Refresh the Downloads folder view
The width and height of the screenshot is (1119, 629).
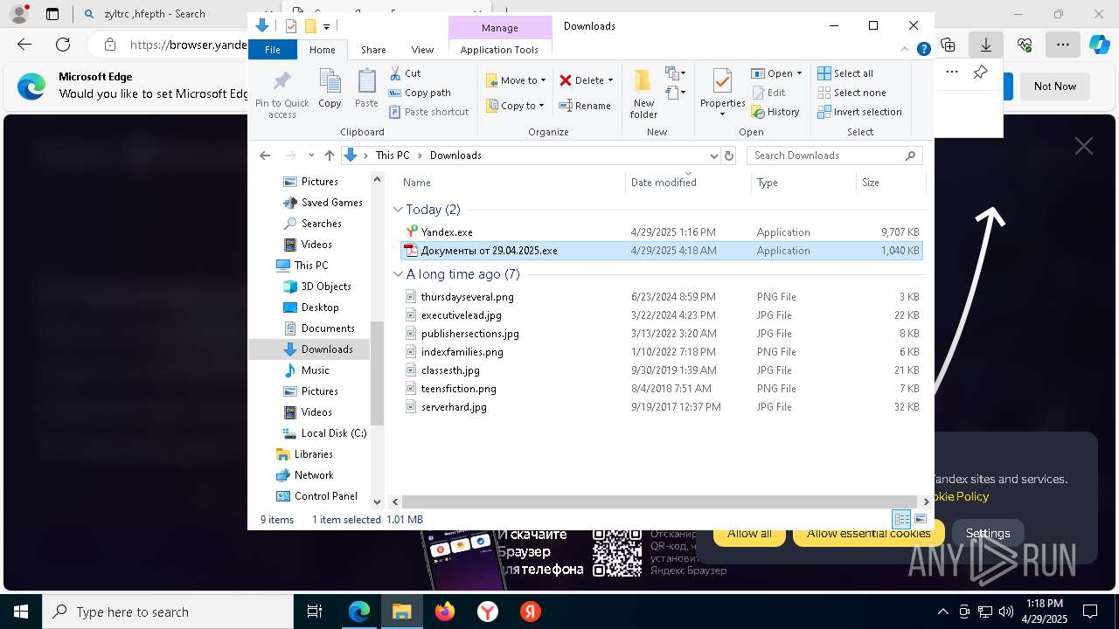[728, 156]
